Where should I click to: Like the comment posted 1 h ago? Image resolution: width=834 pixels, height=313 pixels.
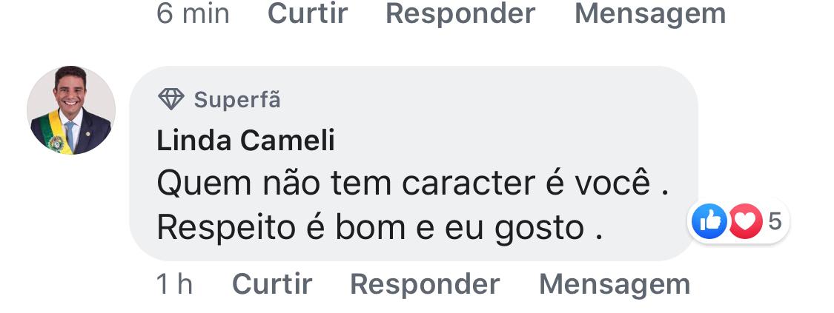pyautogui.click(x=272, y=284)
